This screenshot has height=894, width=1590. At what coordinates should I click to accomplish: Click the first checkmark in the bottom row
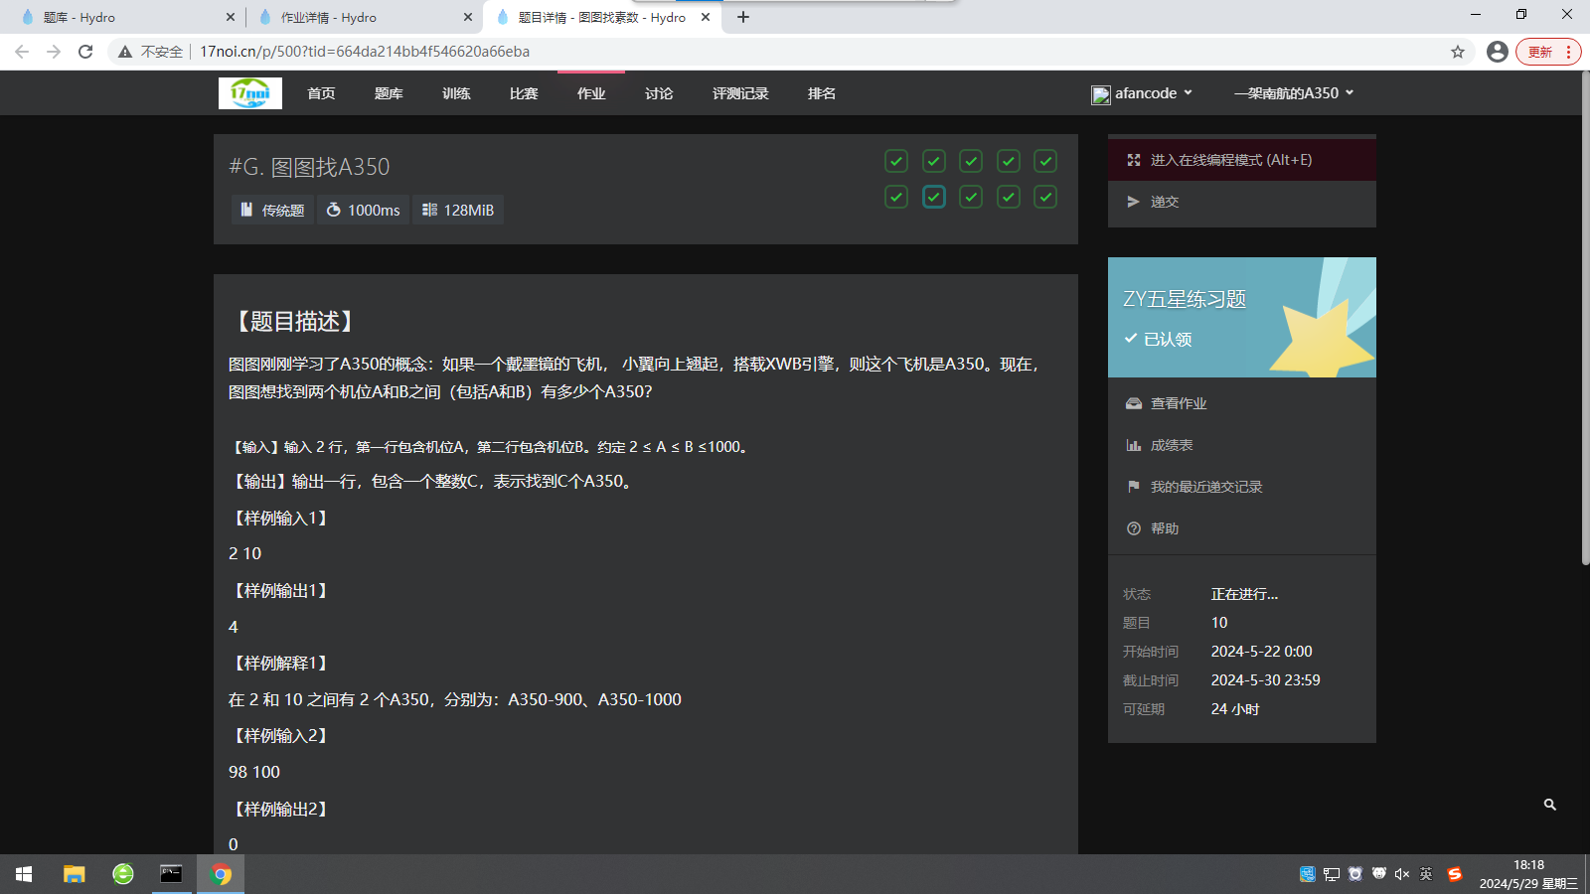coord(896,197)
